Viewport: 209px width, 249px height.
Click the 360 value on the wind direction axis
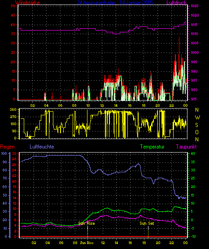(x=13, y=109)
